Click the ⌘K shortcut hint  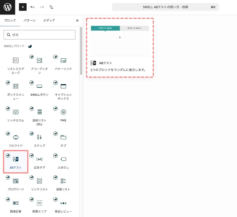pos(213,7)
